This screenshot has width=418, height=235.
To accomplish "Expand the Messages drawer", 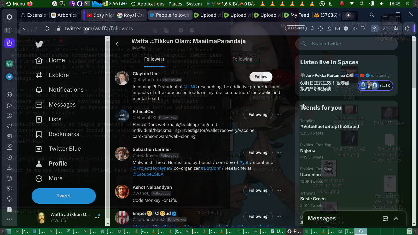I will tap(396, 219).
